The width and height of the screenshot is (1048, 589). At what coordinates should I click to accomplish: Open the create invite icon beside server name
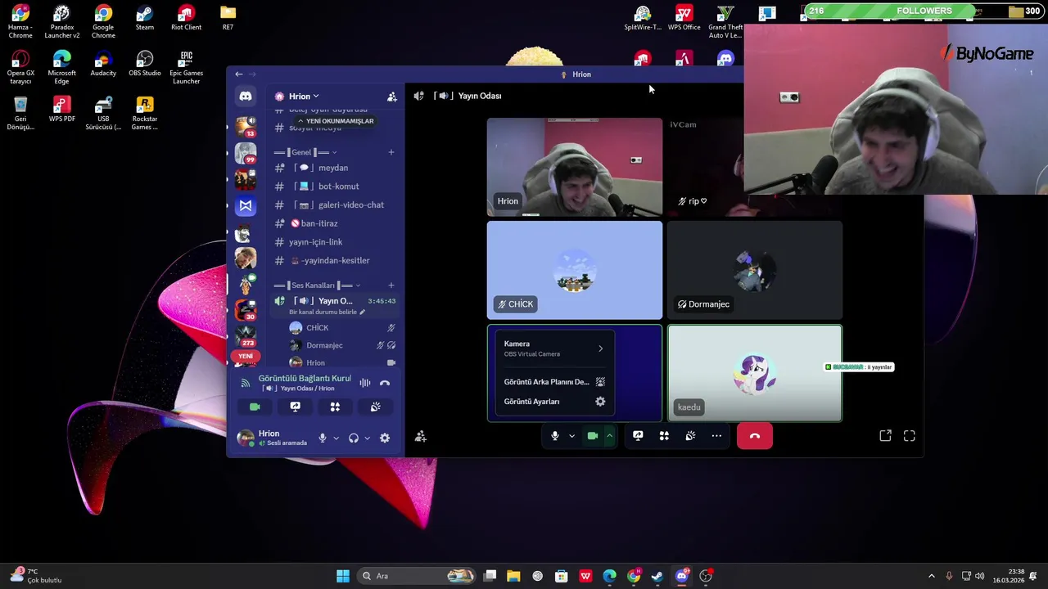(392, 97)
